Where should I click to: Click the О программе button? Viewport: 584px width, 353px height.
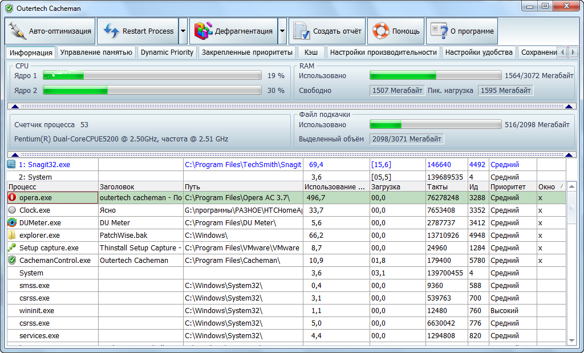[x=462, y=31]
